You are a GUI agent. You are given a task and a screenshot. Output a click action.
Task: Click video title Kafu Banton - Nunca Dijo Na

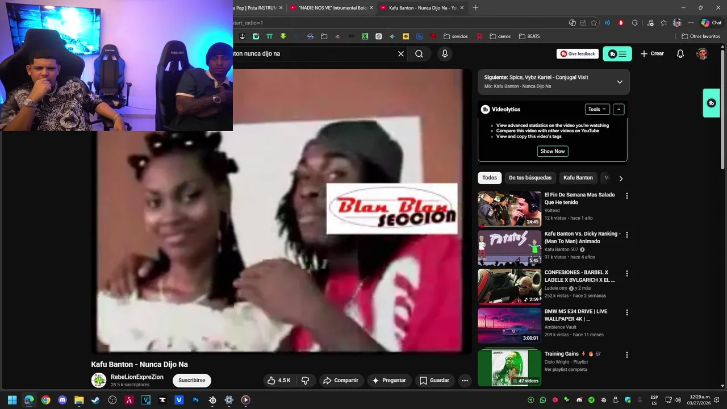point(139,364)
